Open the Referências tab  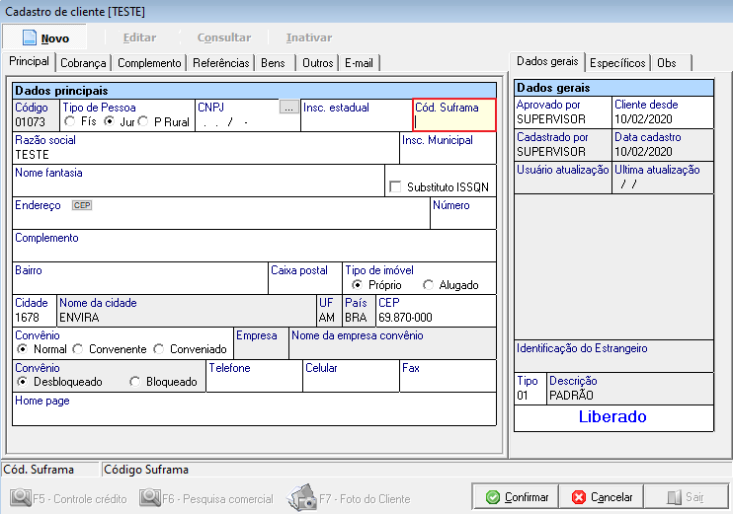pos(220,62)
